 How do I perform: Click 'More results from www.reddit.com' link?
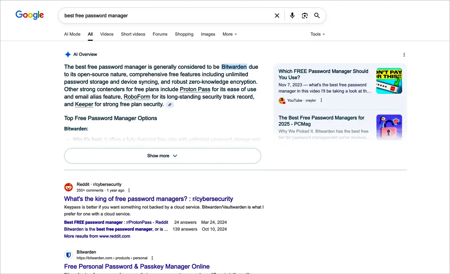97,236
